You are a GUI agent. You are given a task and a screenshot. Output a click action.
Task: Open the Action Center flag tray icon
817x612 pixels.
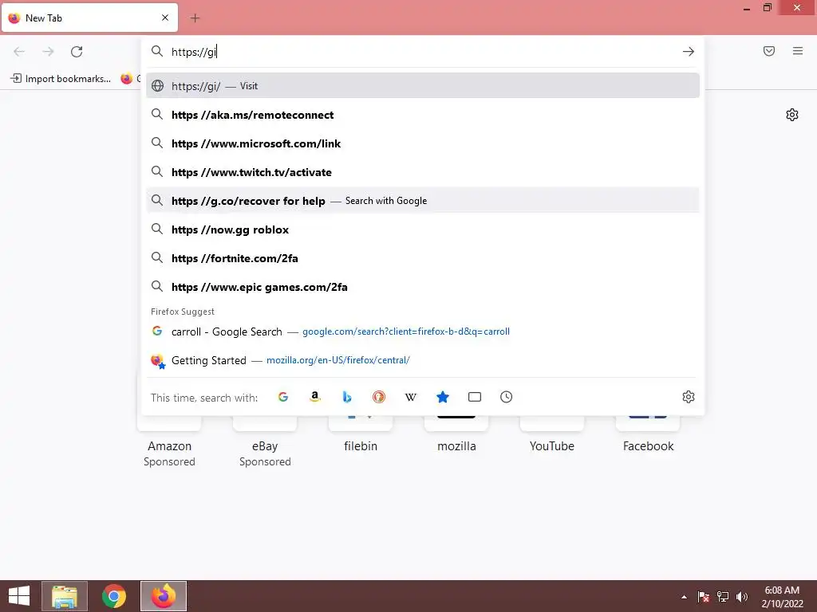[704, 596]
